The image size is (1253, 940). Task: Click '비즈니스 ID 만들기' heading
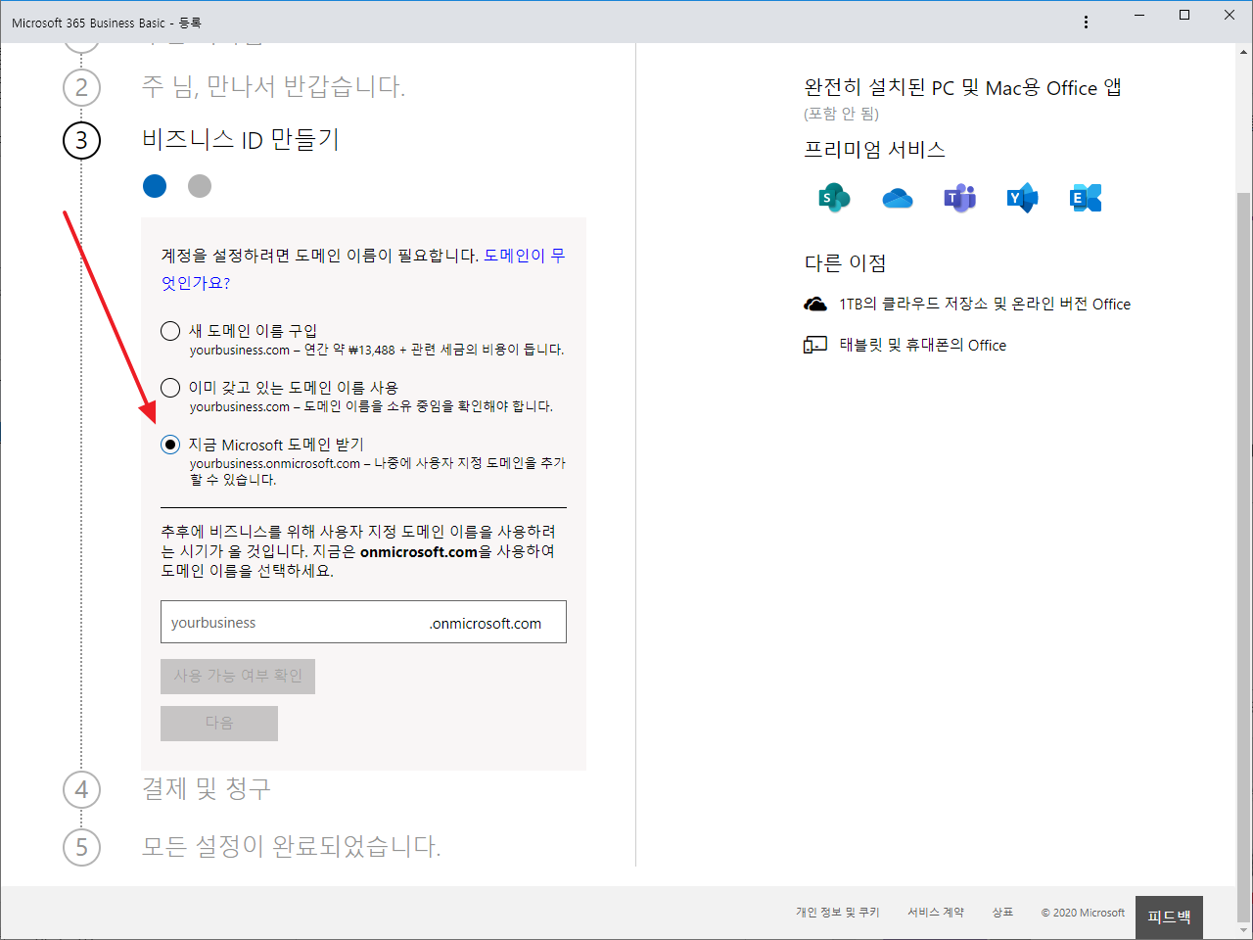[x=241, y=140]
